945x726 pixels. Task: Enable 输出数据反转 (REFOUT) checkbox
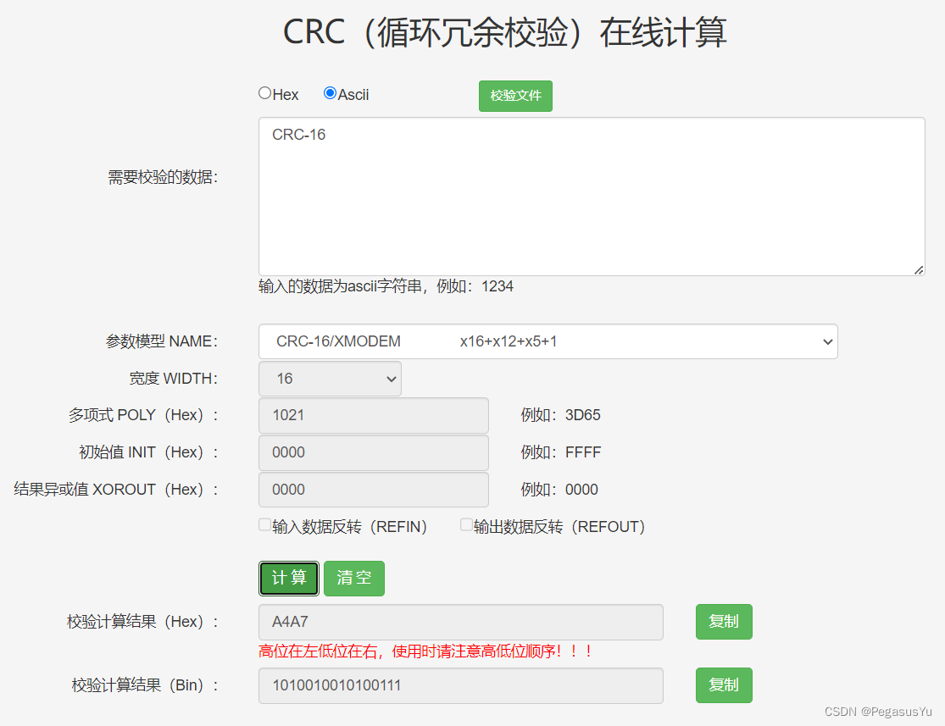tap(466, 524)
